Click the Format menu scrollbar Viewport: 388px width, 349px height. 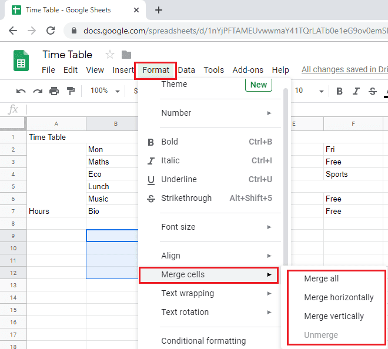286,177
